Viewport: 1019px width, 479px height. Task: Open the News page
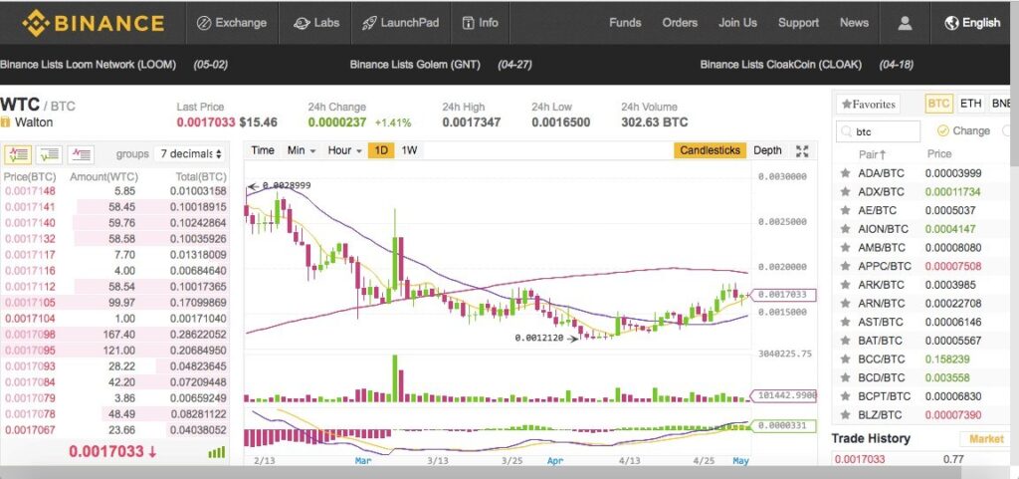coord(854,23)
